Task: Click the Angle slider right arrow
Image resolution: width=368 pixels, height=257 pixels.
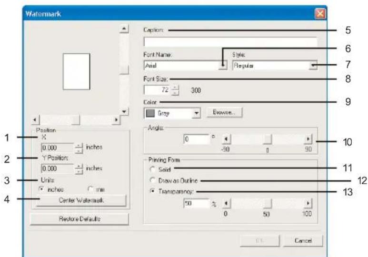Action: 308,139
